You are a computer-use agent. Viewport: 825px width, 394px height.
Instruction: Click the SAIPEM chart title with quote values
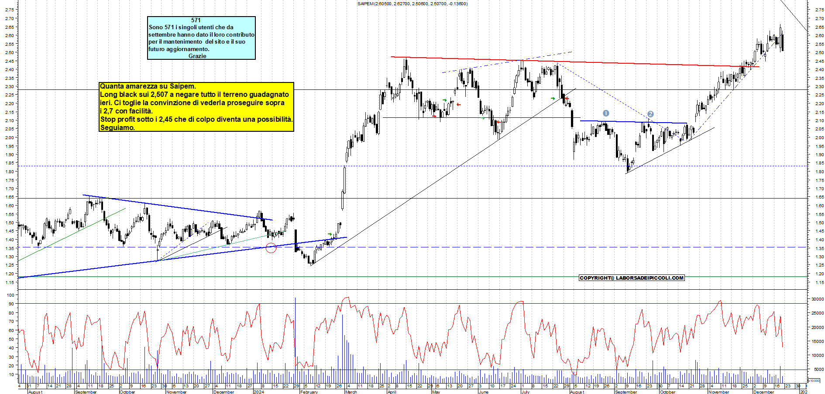(x=412, y=4)
